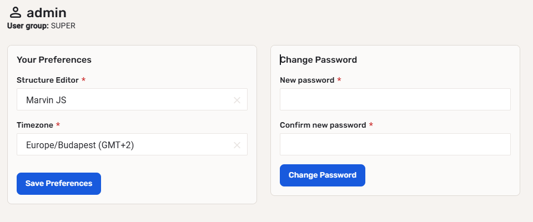Focus the Confirm new password field
This screenshot has width=533, height=222.
395,145
